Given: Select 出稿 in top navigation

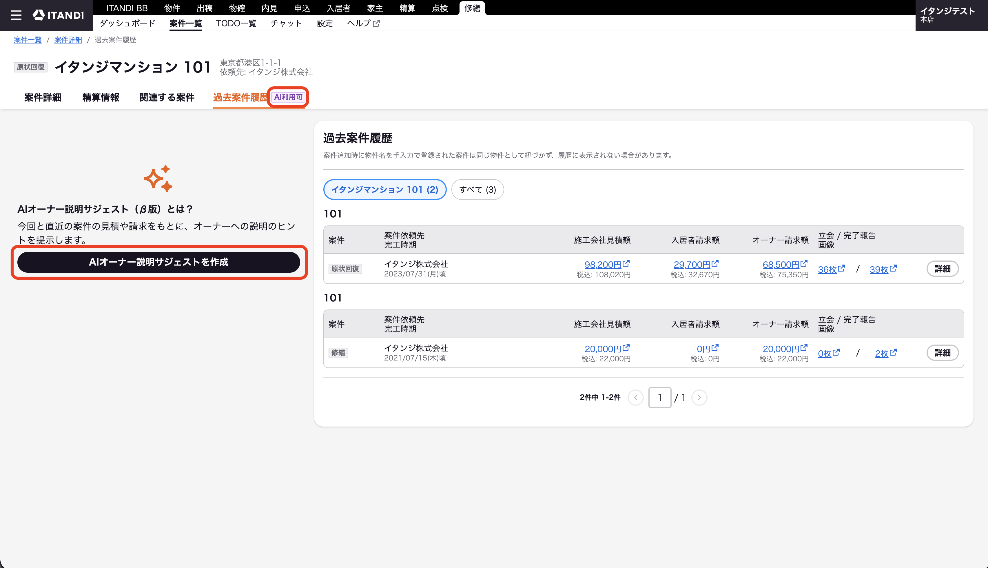Looking at the screenshot, I should click(x=205, y=8).
